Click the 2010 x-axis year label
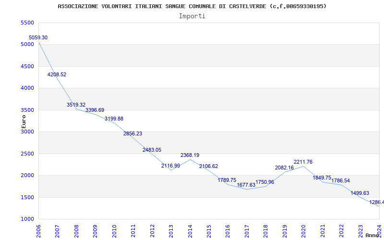This screenshot has width=384, height=240. pos(114,231)
